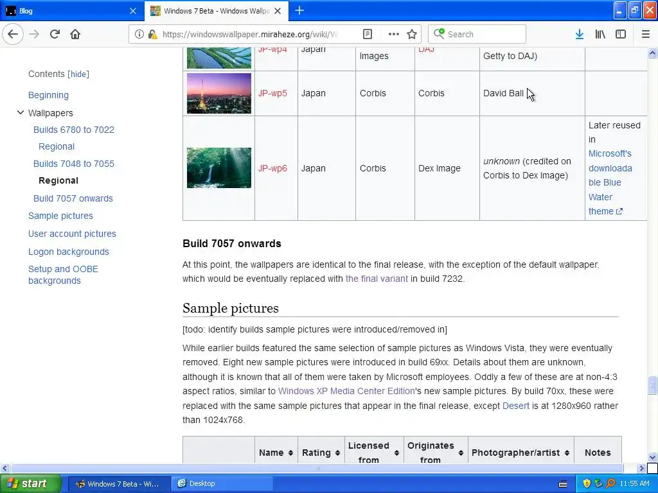Open Logon backgrounds section
The image size is (658, 493).
point(68,252)
